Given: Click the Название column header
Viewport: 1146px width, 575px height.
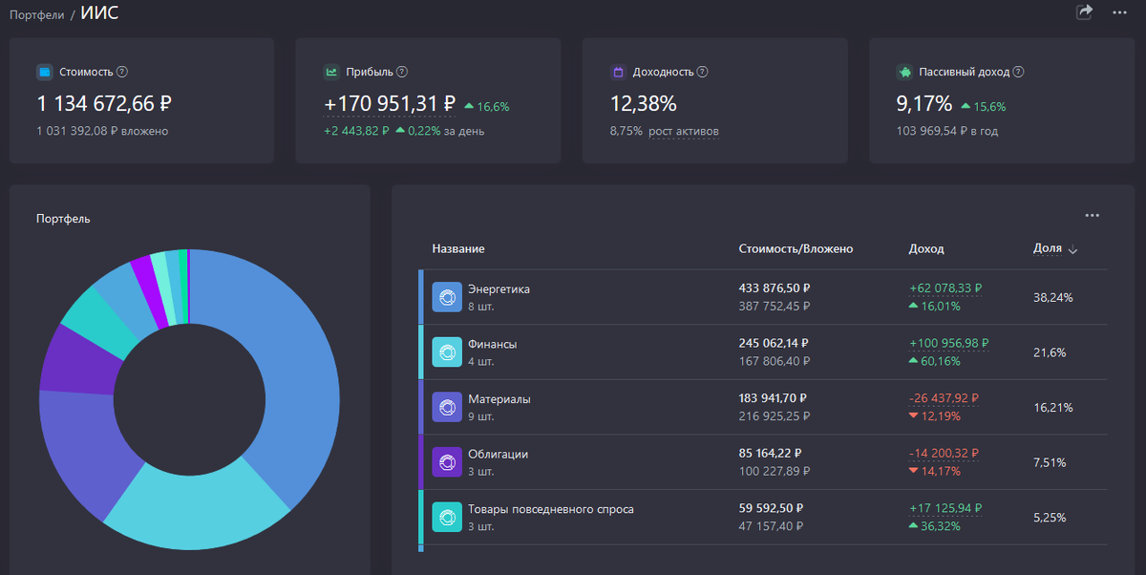Looking at the screenshot, I should (x=458, y=248).
